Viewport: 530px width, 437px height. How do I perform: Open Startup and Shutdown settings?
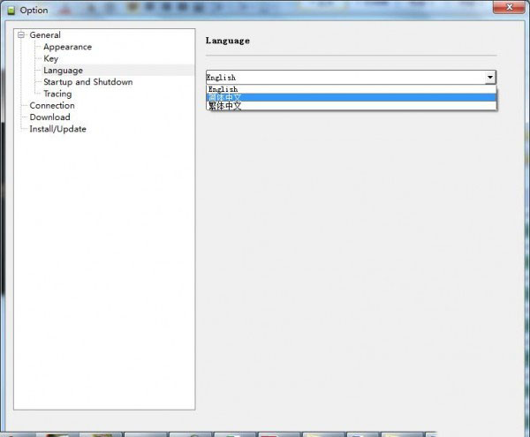[87, 82]
